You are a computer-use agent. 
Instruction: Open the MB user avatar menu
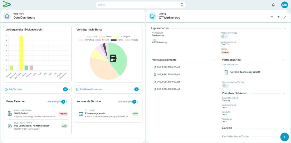[x=284, y=5]
